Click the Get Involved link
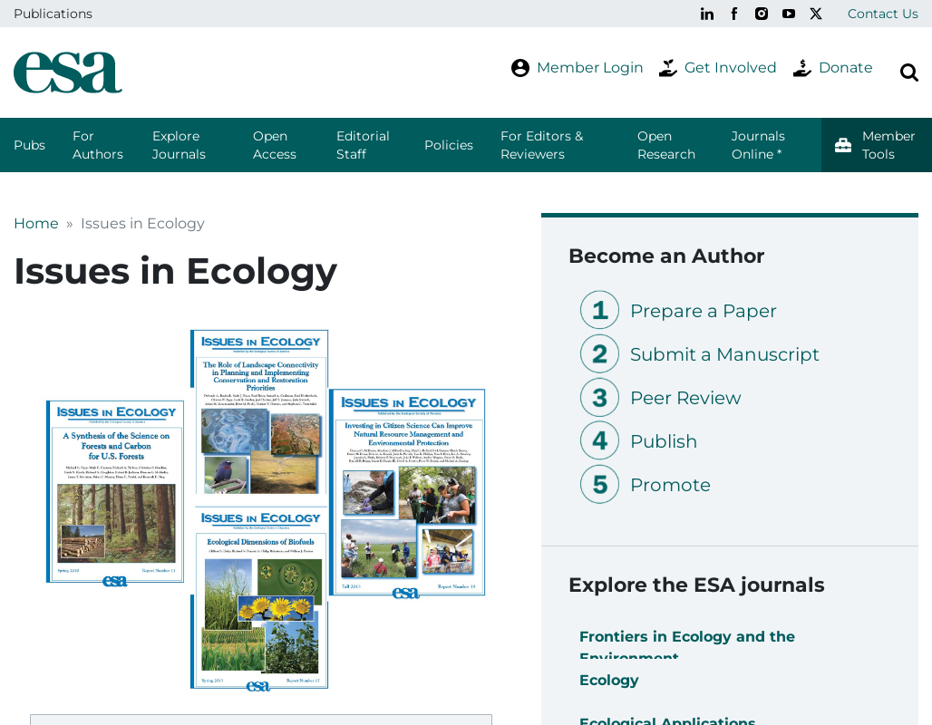 [730, 68]
